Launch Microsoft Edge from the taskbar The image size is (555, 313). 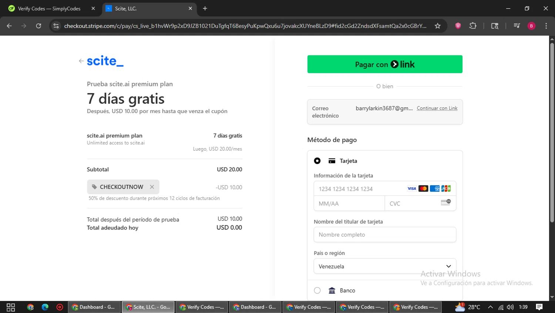(x=45, y=307)
